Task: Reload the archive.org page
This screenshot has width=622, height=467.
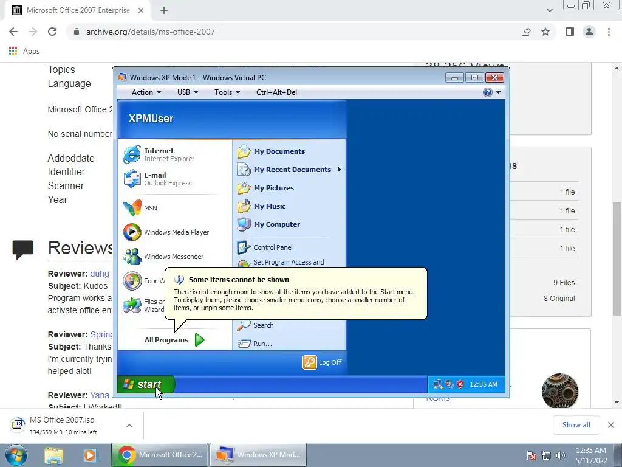Action: click(x=52, y=32)
